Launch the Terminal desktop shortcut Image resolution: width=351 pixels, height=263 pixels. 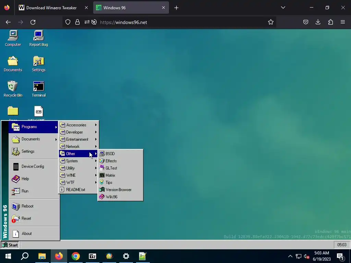pyautogui.click(x=38, y=89)
